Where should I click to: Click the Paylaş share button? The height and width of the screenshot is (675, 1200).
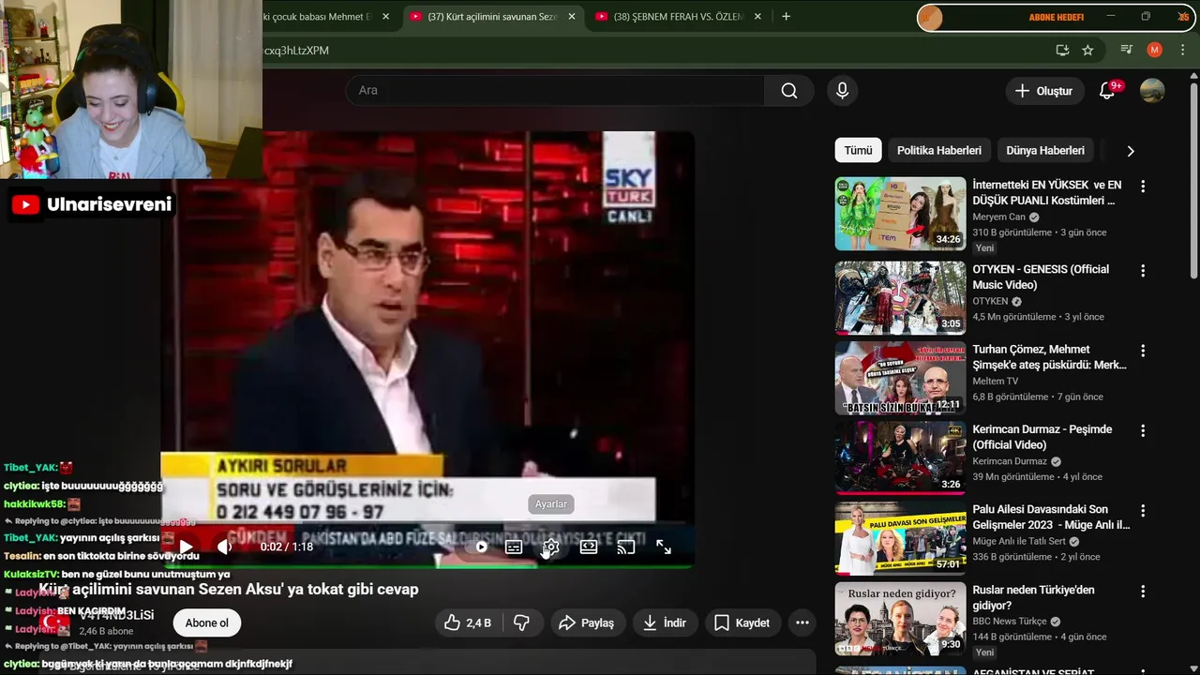point(587,622)
